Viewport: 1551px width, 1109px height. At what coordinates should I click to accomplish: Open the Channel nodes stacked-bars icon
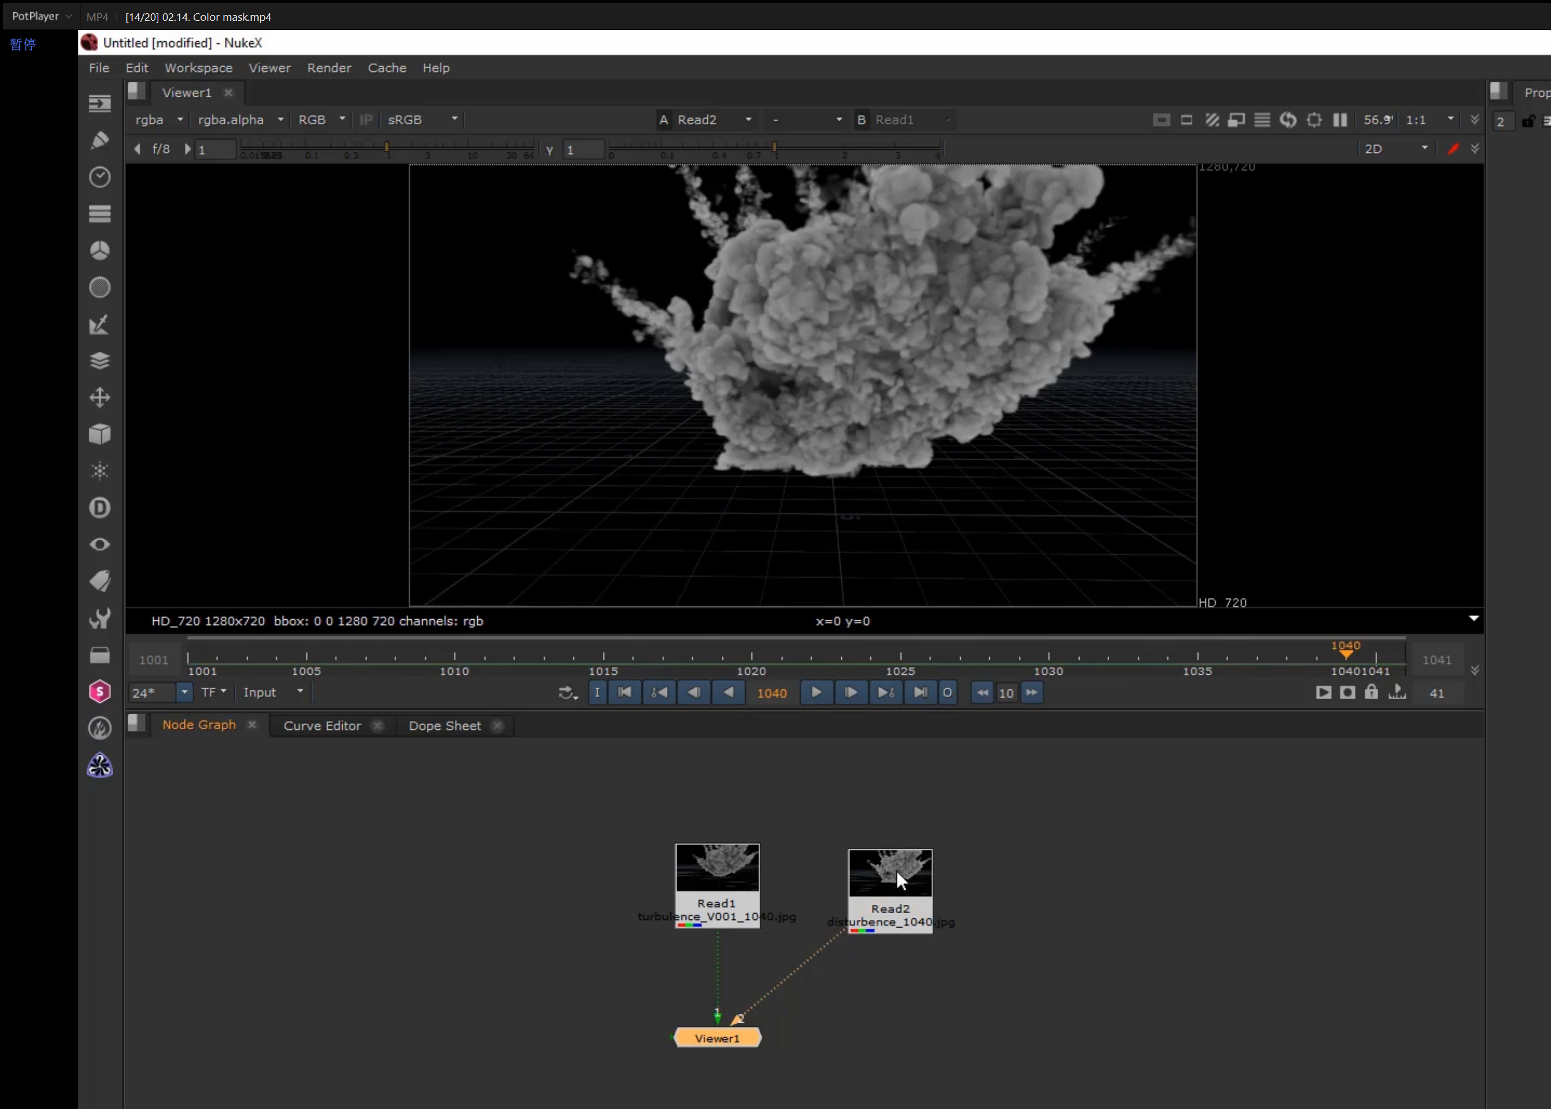point(100,214)
